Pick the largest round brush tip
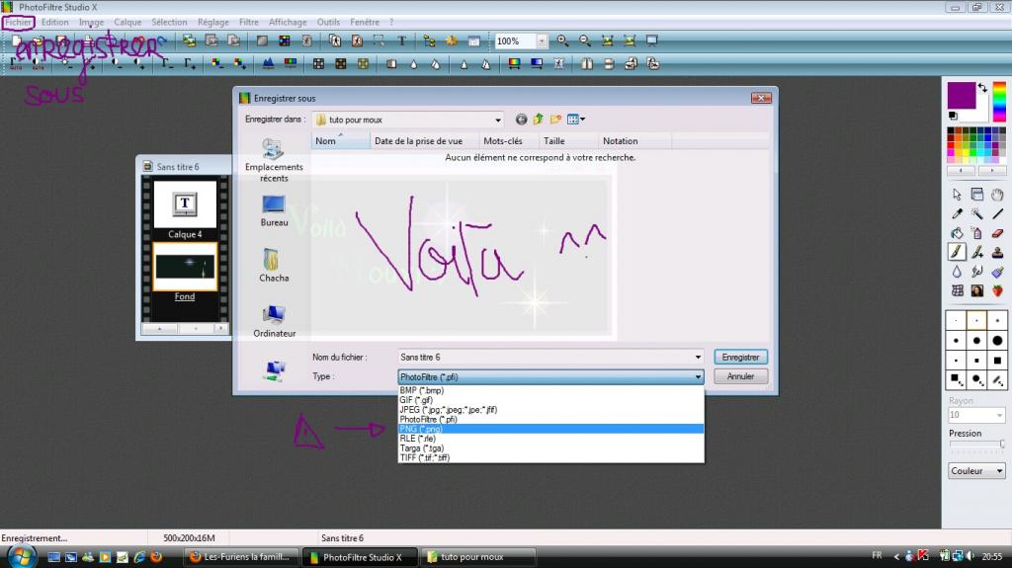 pyautogui.click(x=997, y=340)
